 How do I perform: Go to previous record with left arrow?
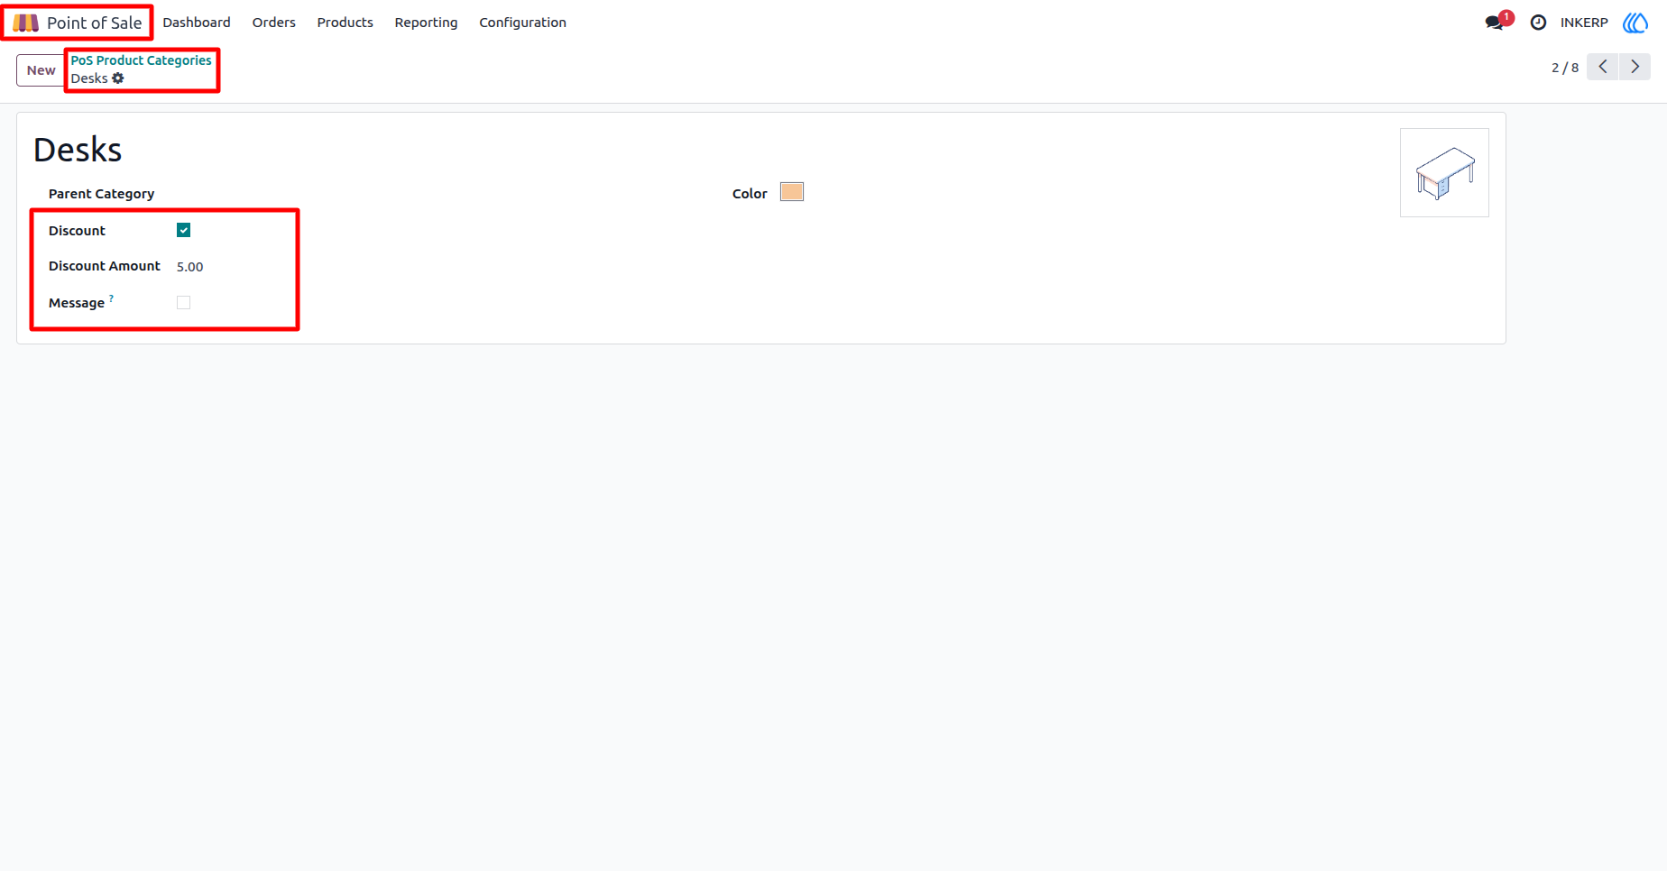point(1602,67)
